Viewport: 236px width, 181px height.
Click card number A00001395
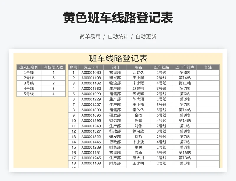[91, 120]
